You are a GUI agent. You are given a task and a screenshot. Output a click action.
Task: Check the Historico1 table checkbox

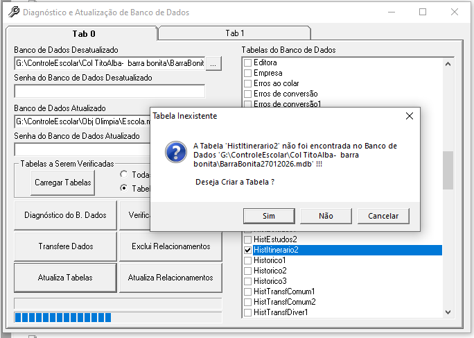pos(247,260)
